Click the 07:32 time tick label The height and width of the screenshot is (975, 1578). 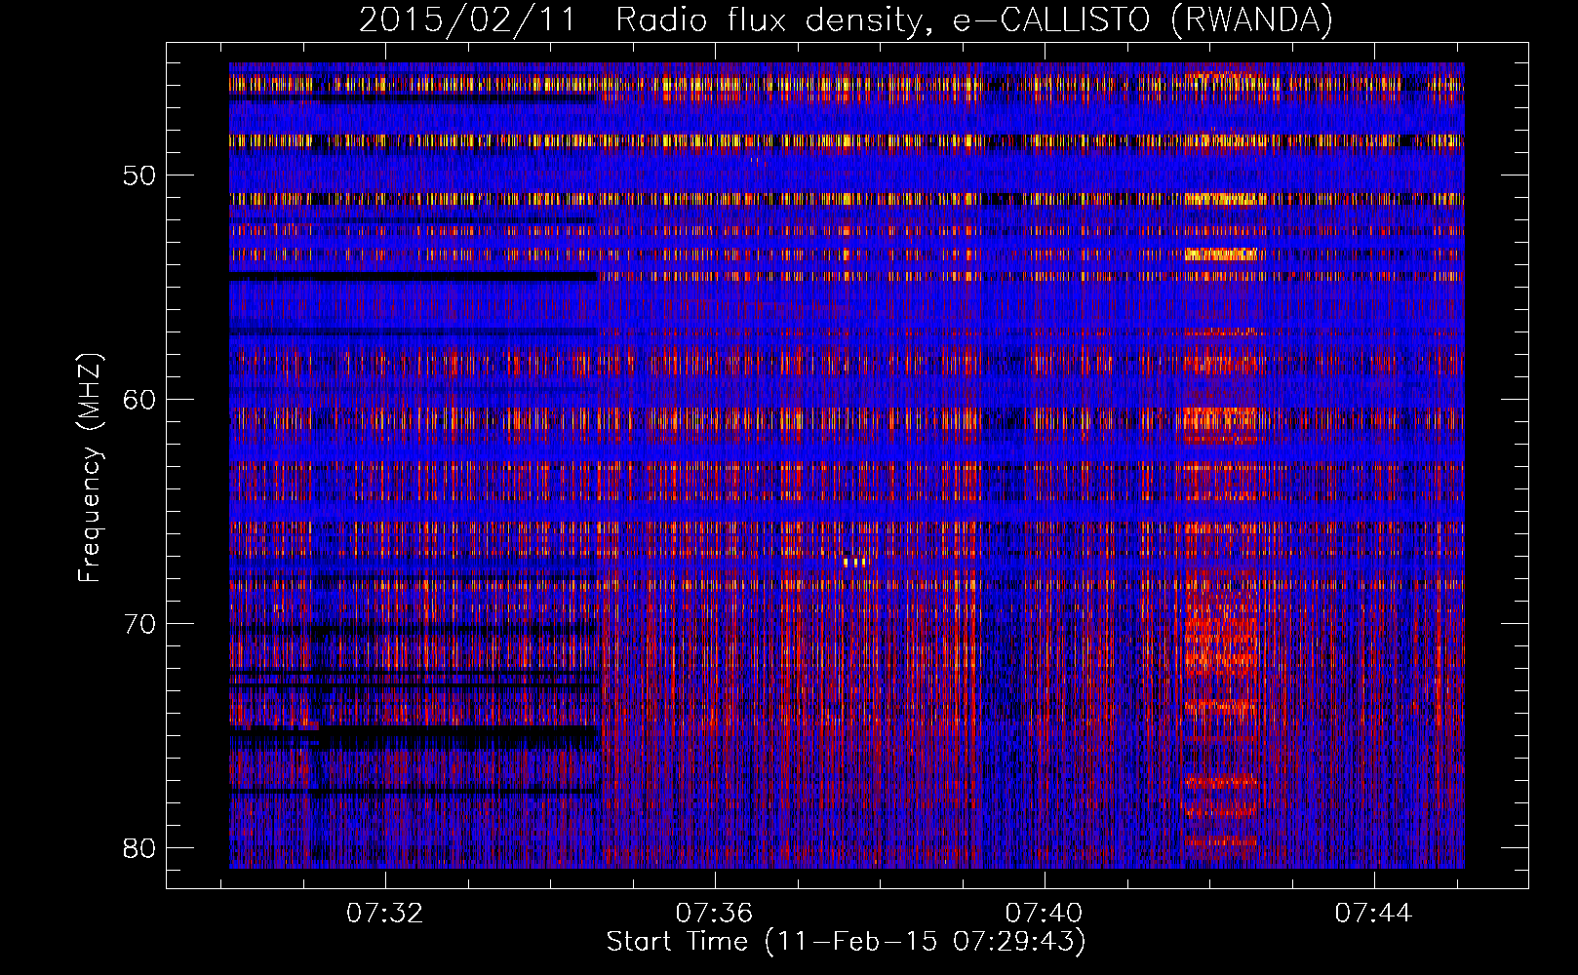pos(385,913)
